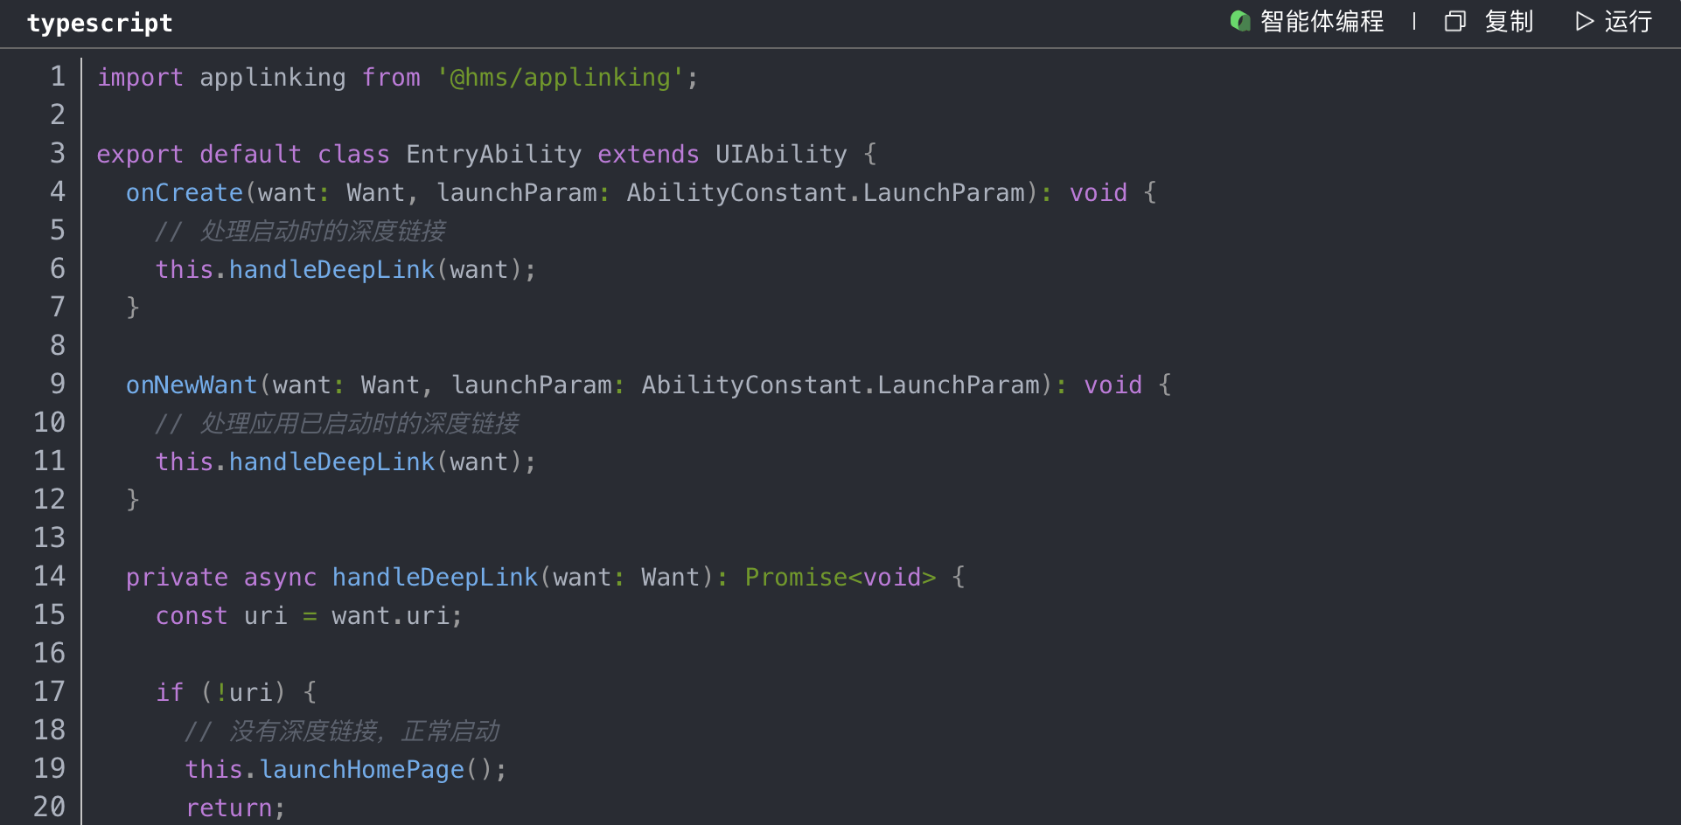Click AbilityConstant.LaunchParam on line 4
The width and height of the screenshot is (1681, 825).
(826, 193)
